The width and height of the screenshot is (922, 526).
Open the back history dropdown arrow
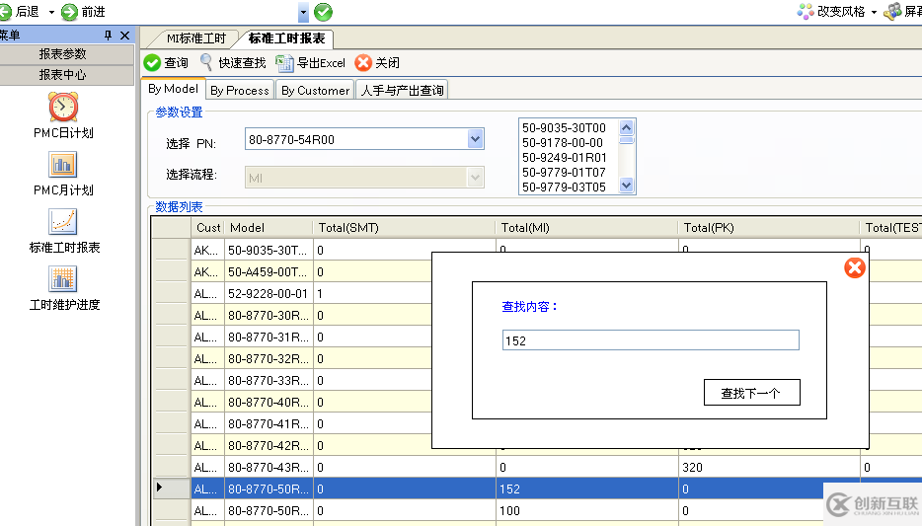point(51,12)
